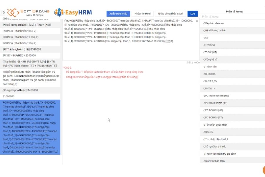The width and height of the screenshot is (265, 177).
Task: Select the highlighted ROUND tax formula row
Action: (x=30, y=127)
